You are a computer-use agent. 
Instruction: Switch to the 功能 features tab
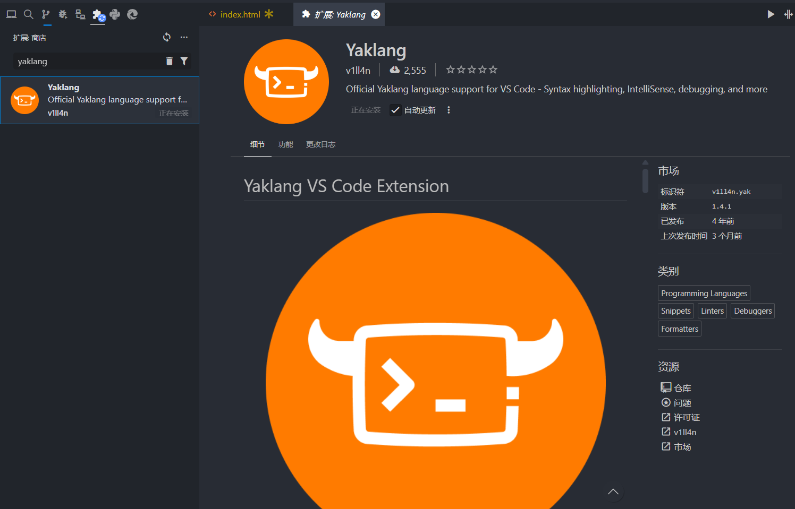coord(285,144)
